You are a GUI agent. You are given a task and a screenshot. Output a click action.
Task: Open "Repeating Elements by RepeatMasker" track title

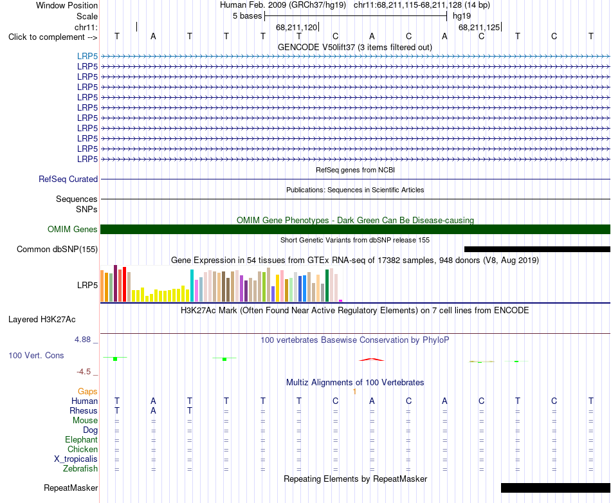tap(355, 479)
